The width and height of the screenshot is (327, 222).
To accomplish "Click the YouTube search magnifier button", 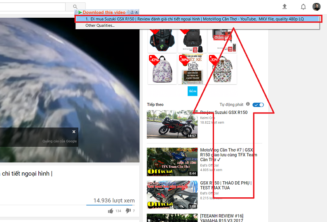I will tap(75, 7).
